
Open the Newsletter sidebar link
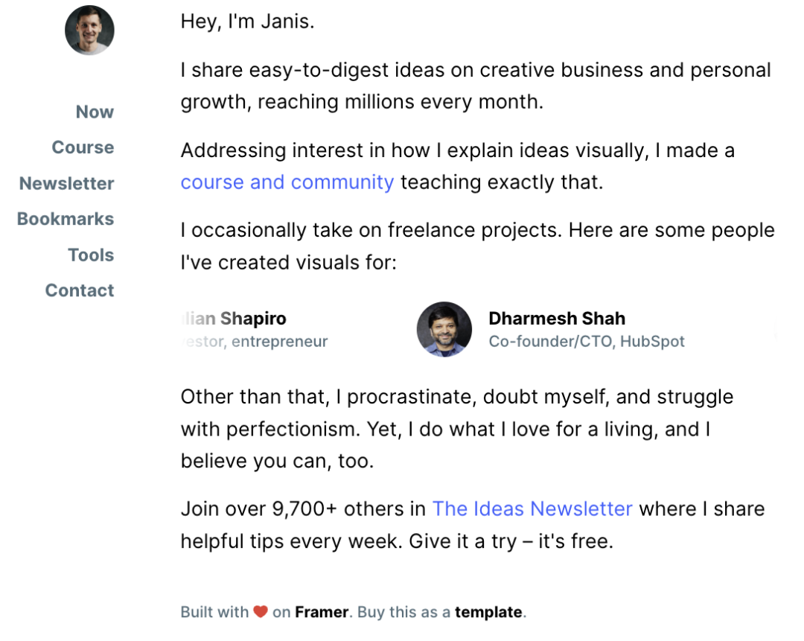pyautogui.click(x=67, y=184)
